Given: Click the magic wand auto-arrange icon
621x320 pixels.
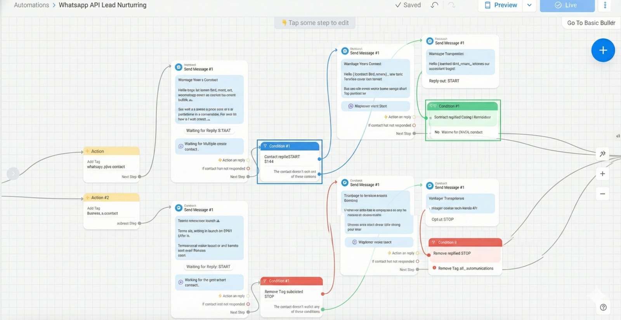Looking at the screenshot, I should click(x=602, y=154).
